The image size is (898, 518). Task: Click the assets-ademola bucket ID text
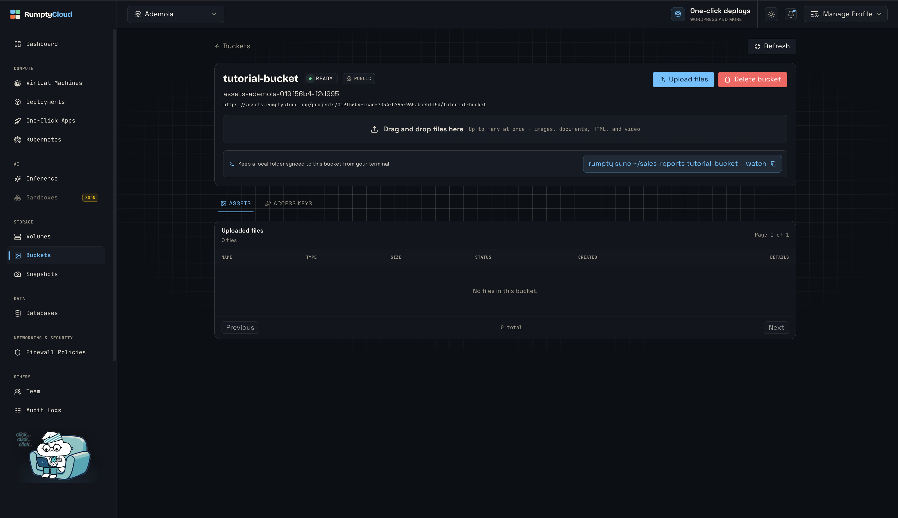(281, 94)
